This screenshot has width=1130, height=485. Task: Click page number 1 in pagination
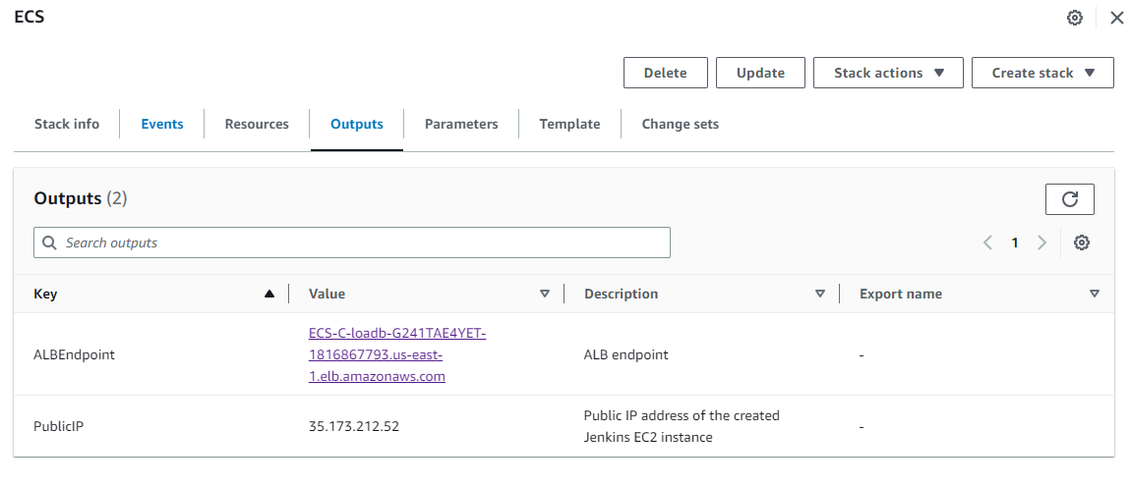[1015, 242]
